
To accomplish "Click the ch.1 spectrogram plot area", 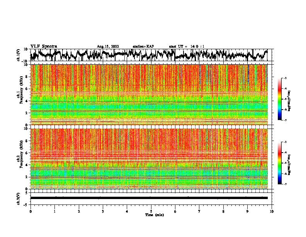I will [149, 94].
